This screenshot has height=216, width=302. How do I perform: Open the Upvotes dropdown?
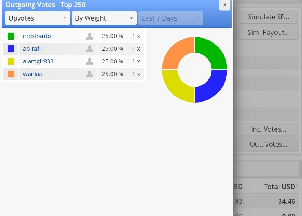[37, 18]
